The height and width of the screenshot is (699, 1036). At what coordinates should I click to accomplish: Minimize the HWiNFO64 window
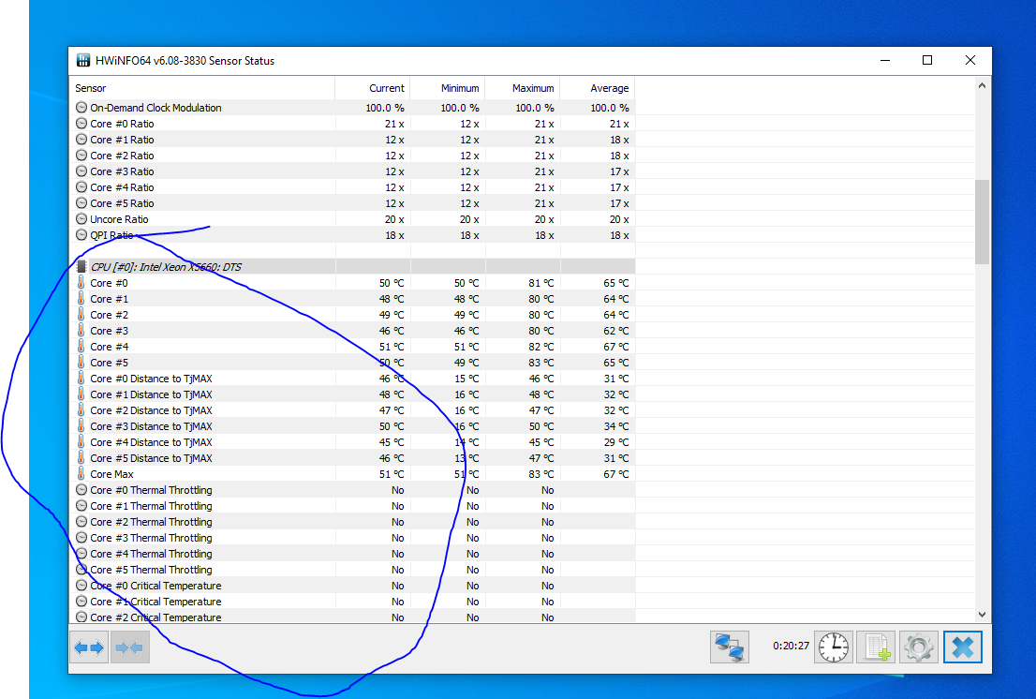(x=885, y=60)
